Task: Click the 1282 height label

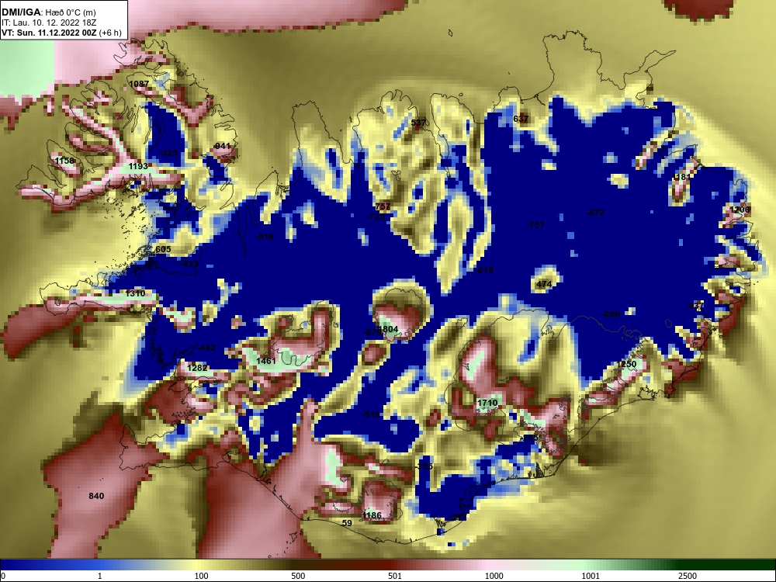Action: [197, 368]
